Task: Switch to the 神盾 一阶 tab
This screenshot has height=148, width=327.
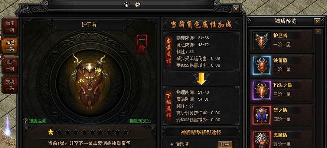Action: [x=10, y=46]
